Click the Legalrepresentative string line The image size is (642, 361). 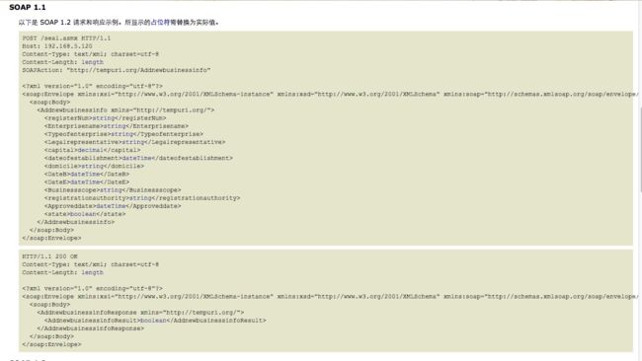pyautogui.click(x=134, y=142)
